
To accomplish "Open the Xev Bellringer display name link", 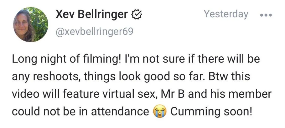I will (92, 15).
